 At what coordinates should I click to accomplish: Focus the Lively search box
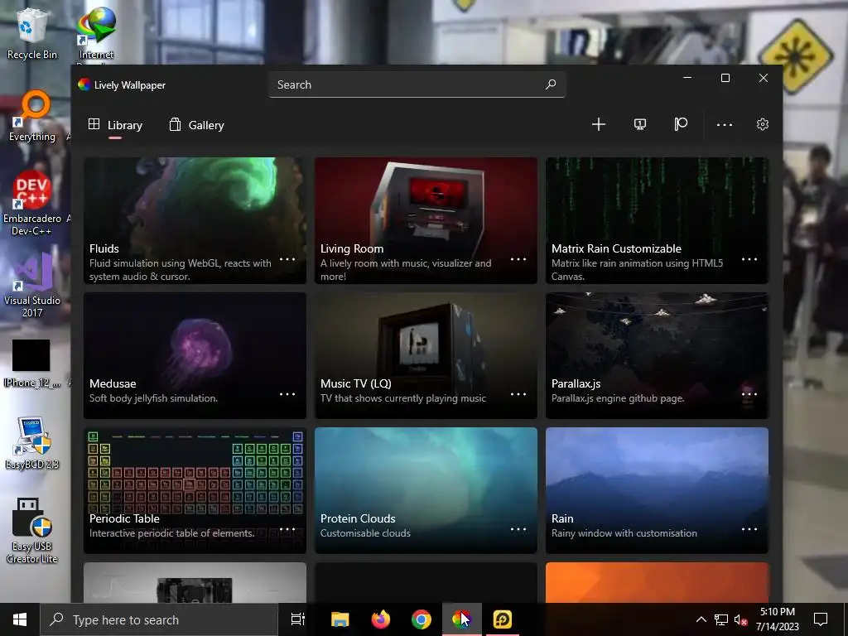point(417,84)
